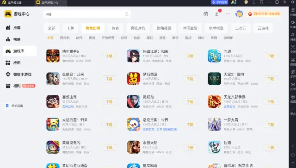This screenshot has height=168, width=296.
Task: Select the 全部 main category tab
Action: (51, 28)
